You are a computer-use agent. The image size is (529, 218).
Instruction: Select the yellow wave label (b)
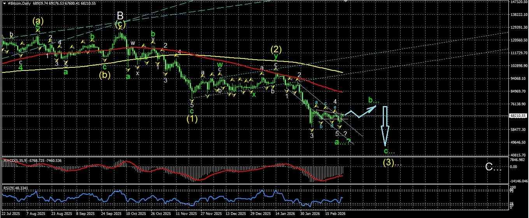point(105,76)
